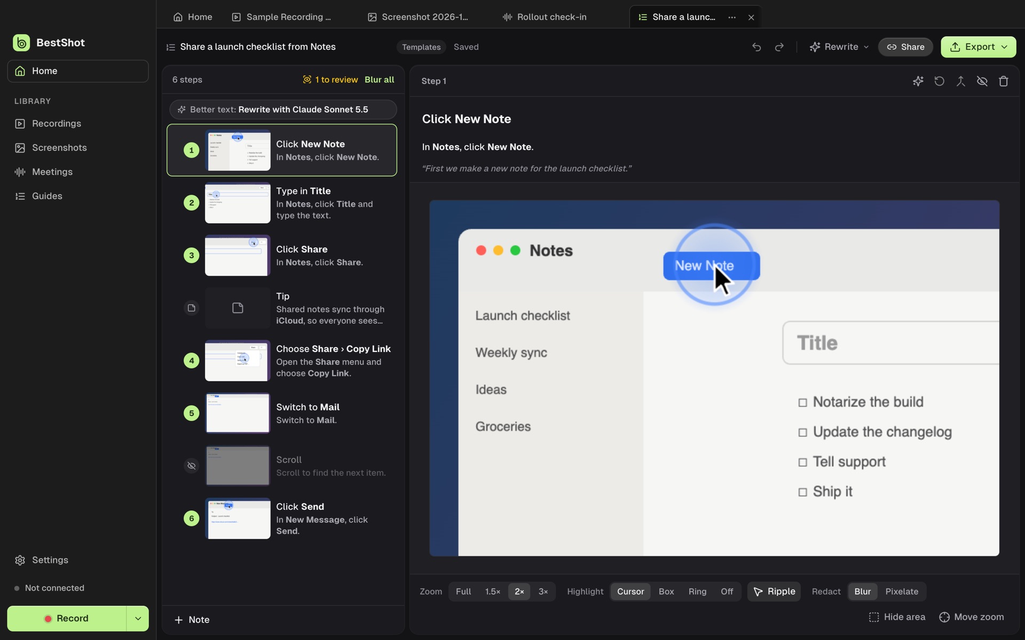This screenshot has height=640, width=1025.
Task: Click the merge icon in Step 1 header
Action: (960, 81)
